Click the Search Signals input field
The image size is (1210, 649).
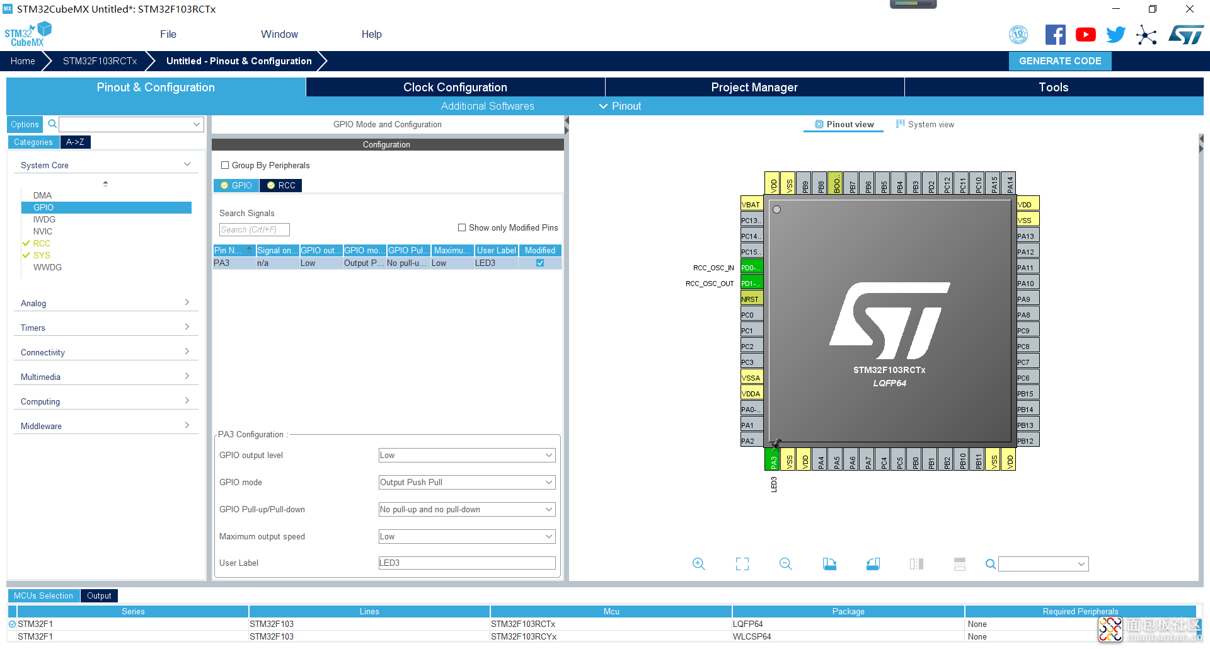tap(254, 229)
